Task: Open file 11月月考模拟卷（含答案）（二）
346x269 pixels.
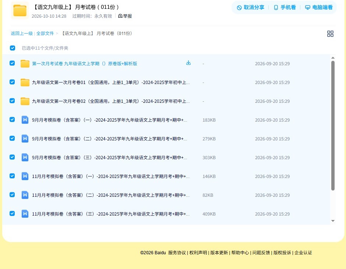Action: (x=111, y=195)
